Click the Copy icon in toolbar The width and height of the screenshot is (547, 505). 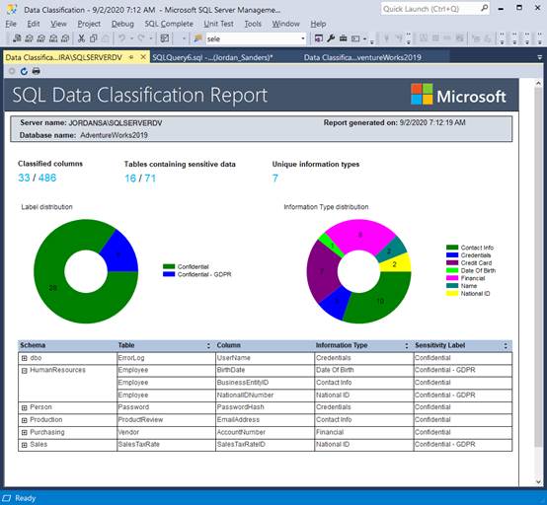[x=94, y=38]
